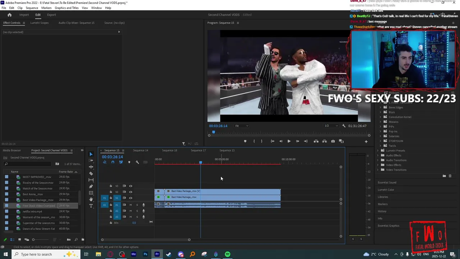Image resolution: width=460 pixels, height=259 pixels.
Task: Open program monitor settings wrench
Action: coord(344,126)
